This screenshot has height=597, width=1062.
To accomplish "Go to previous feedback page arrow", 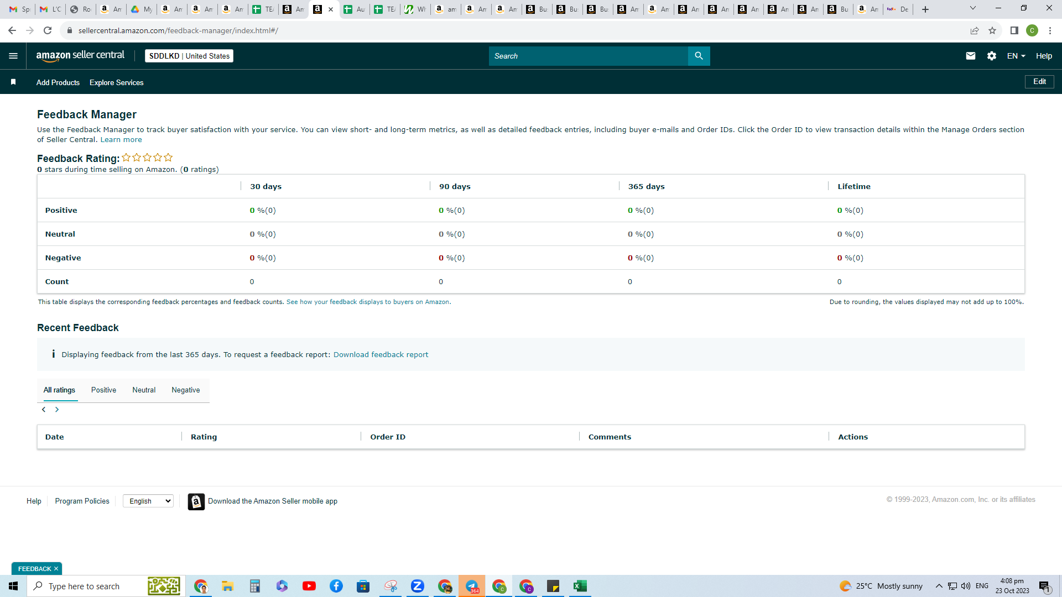I will [44, 410].
